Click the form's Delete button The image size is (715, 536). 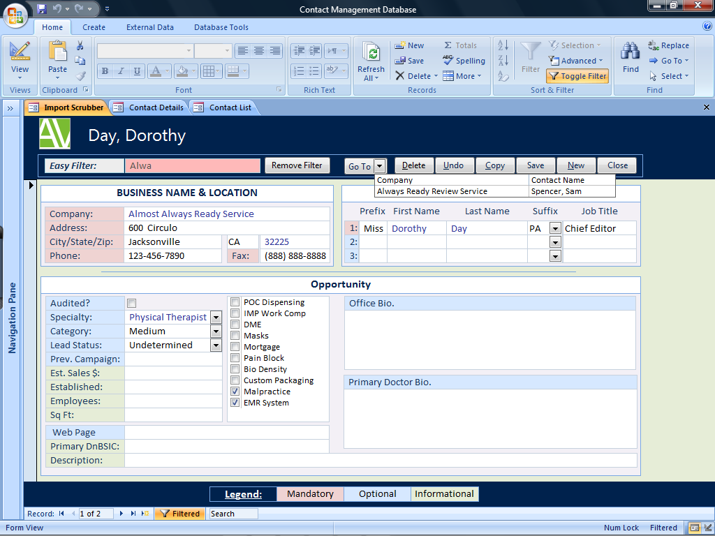coord(413,165)
